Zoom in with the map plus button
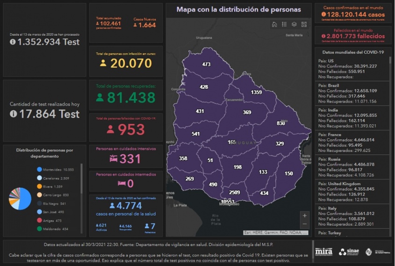This screenshot has height=266, width=395. [305, 216]
